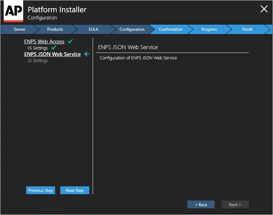Open the EULA wizard step
This screenshot has width=273, height=215.
pyautogui.click(x=94, y=29)
